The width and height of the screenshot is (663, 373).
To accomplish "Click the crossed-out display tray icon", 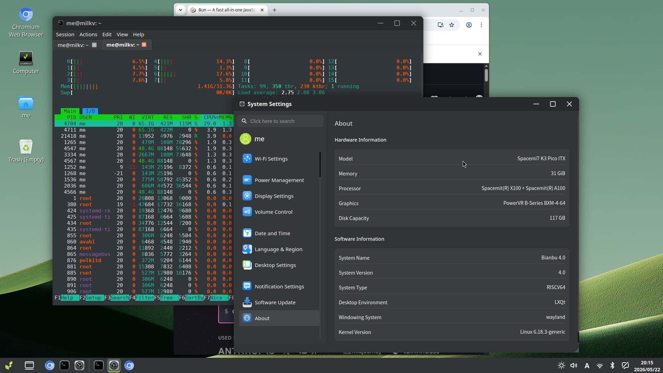I will tap(625, 365).
